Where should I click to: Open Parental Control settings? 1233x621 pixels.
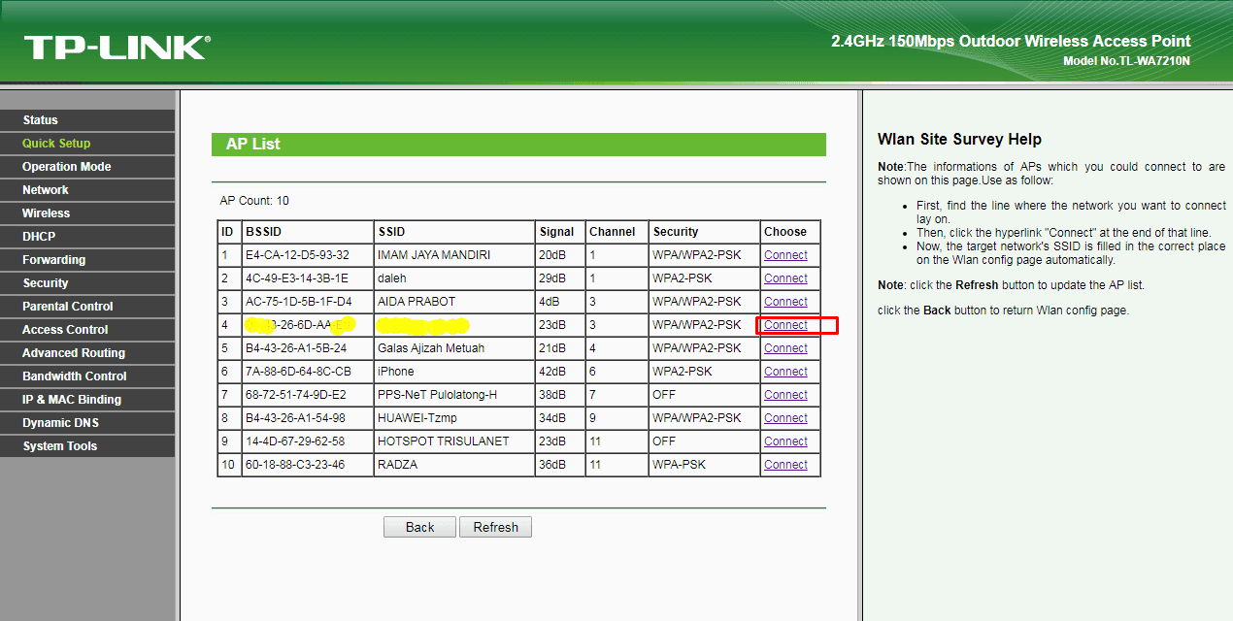[x=87, y=307]
